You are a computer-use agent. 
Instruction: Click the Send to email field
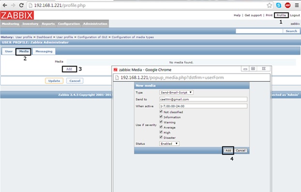coord(203,99)
